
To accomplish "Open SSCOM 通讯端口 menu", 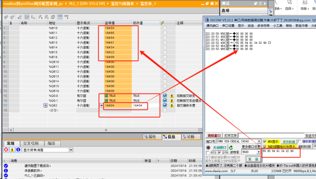I will (212, 26).
